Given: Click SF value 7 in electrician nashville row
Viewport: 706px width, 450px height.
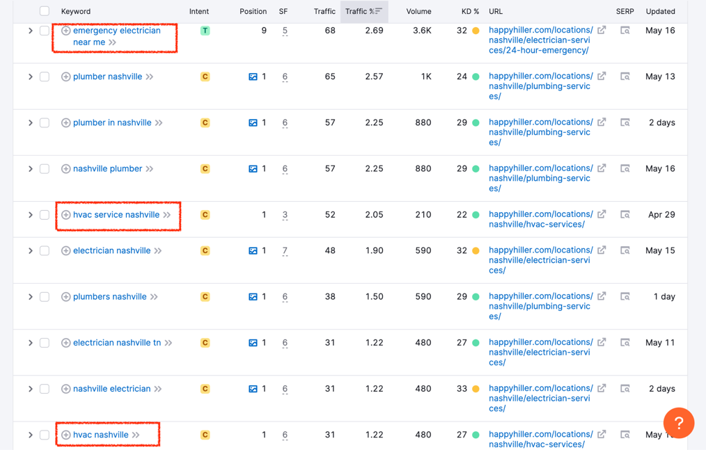Looking at the screenshot, I should coord(285,250).
